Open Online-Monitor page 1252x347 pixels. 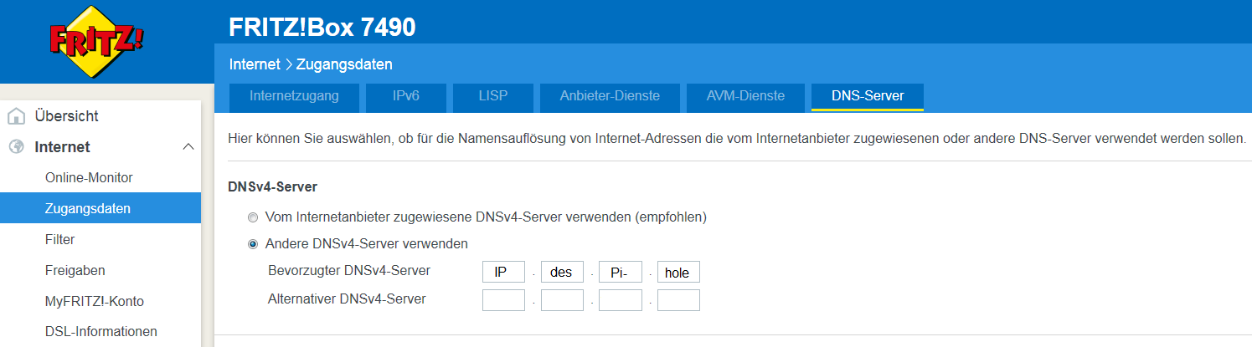pyautogui.click(x=89, y=177)
